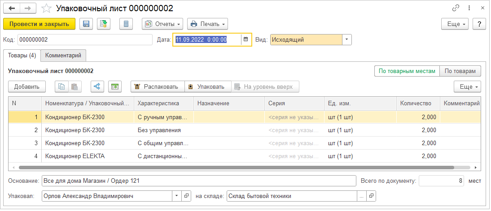Image resolution: width=491 pixels, height=211 pixels.
Task: Expand the 'Упаковал' employee dropdown
Action: click(175, 196)
